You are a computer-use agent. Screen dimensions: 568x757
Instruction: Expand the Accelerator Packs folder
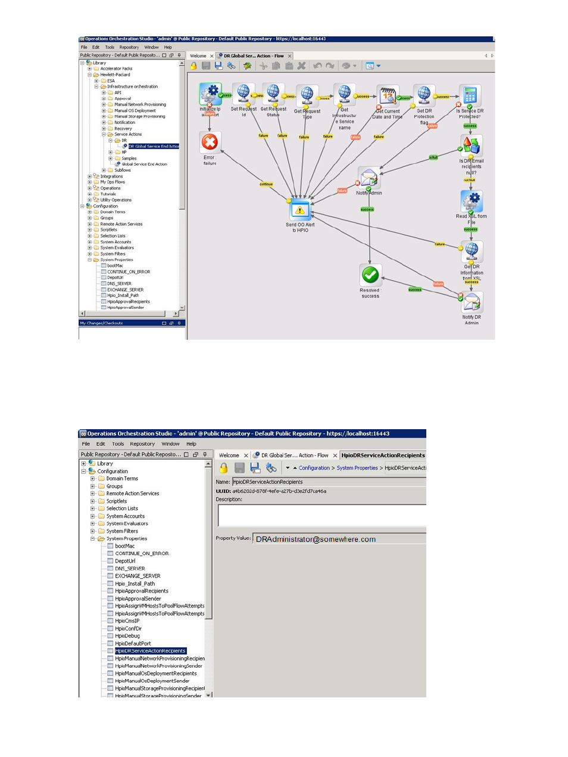pyautogui.click(x=90, y=69)
